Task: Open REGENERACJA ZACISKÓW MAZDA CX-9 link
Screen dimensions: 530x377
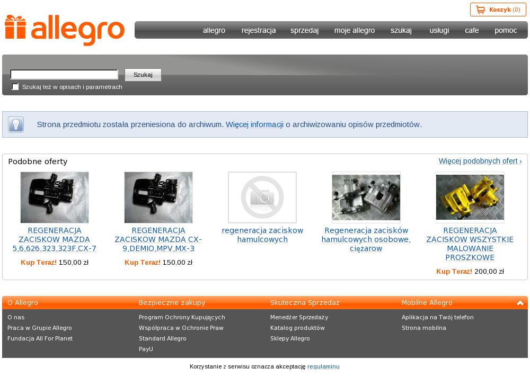Action: [158, 239]
